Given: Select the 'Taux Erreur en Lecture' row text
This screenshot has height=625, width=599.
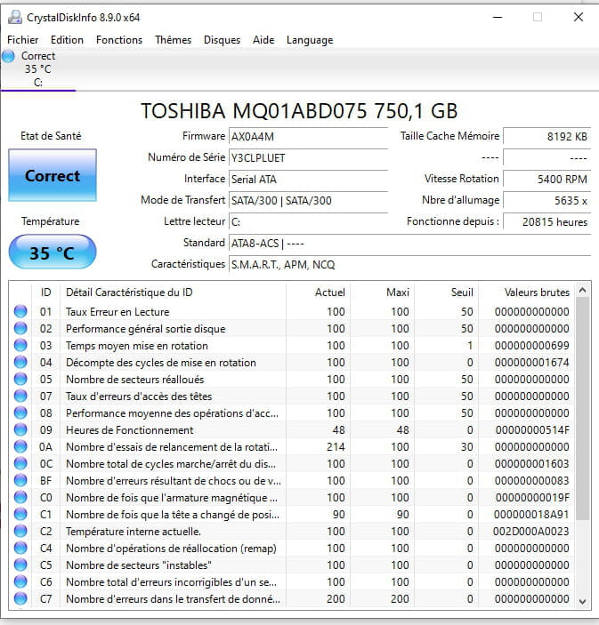Looking at the screenshot, I should click(x=117, y=312).
